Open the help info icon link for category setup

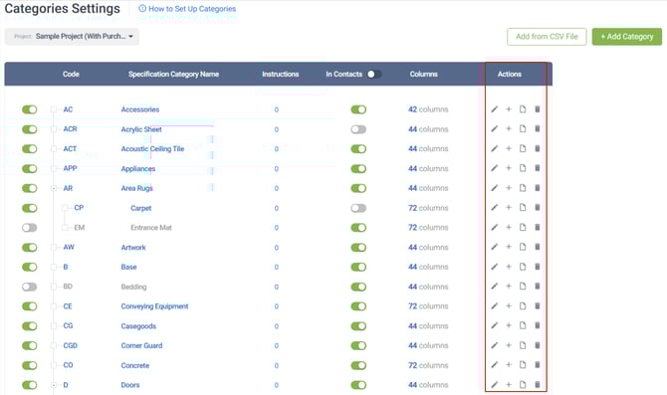(x=142, y=9)
